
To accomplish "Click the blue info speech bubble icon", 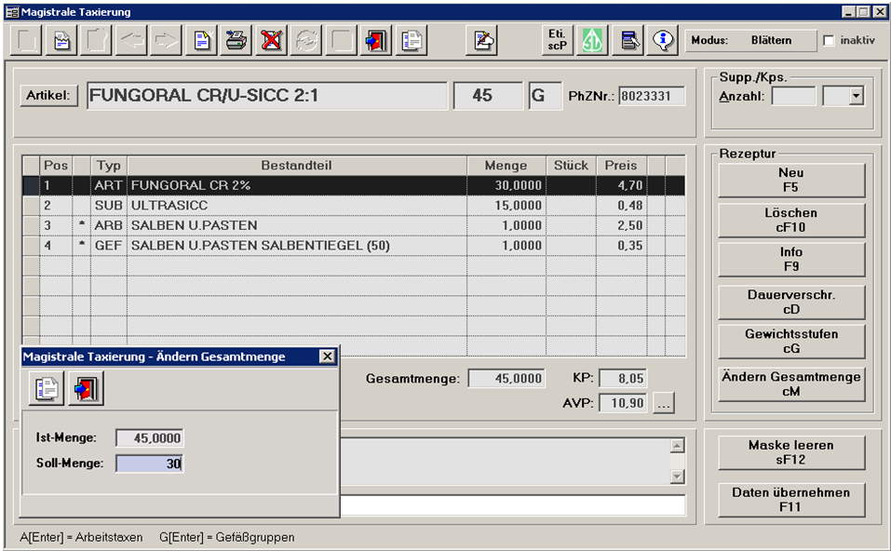I will pos(663,40).
